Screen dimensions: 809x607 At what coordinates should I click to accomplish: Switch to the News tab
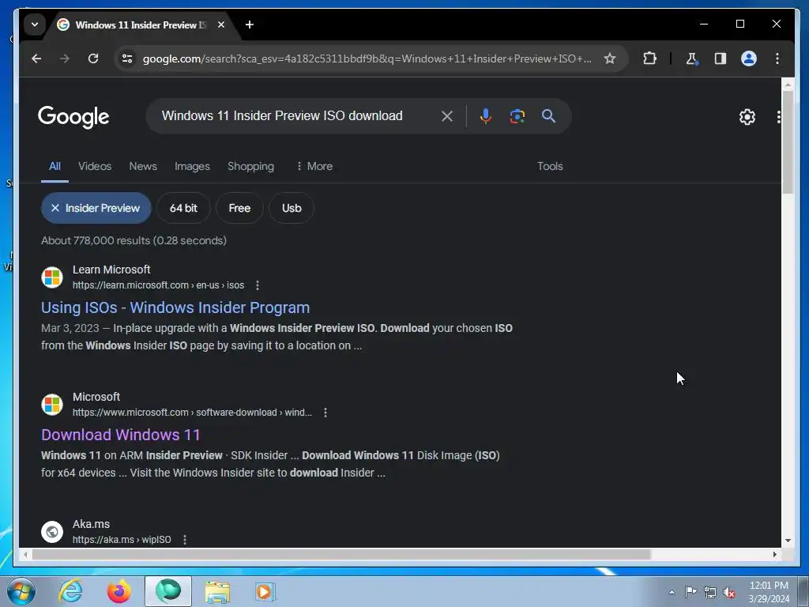[143, 166]
